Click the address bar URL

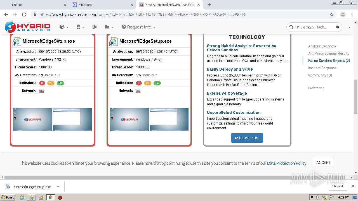[x=142, y=15]
